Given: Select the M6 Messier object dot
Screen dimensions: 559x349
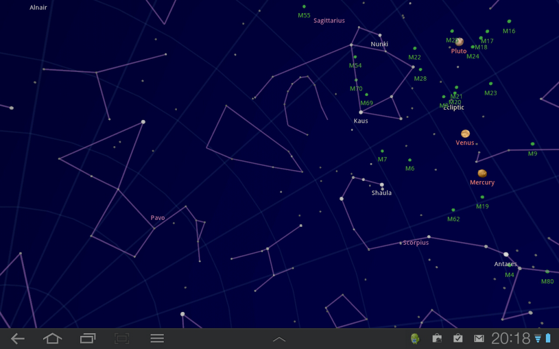Looking at the screenshot, I should [x=409, y=160].
